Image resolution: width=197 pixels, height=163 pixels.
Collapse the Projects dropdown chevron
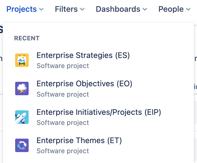[x=41, y=9]
